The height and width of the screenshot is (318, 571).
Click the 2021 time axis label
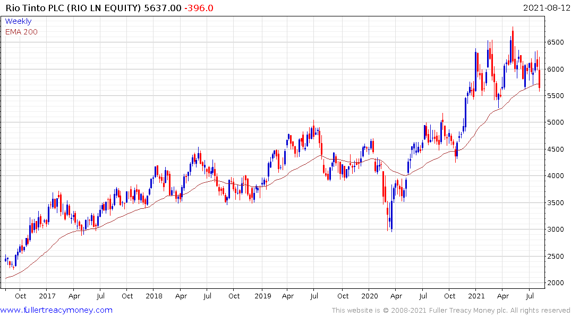(476, 296)
